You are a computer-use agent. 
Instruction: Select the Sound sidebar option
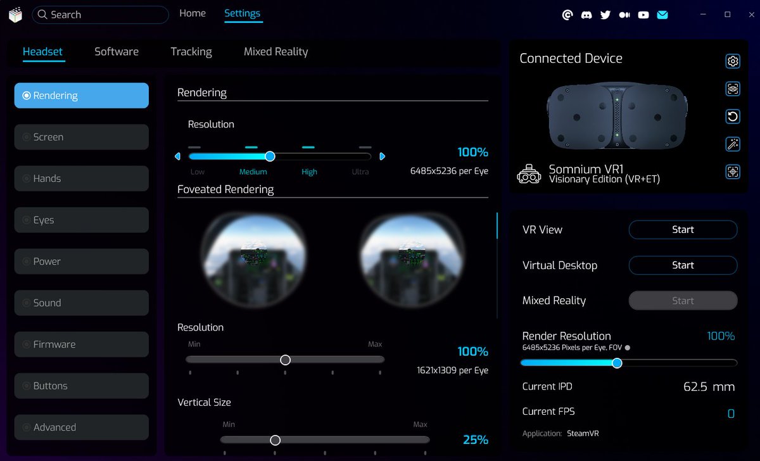click(82, 303)
